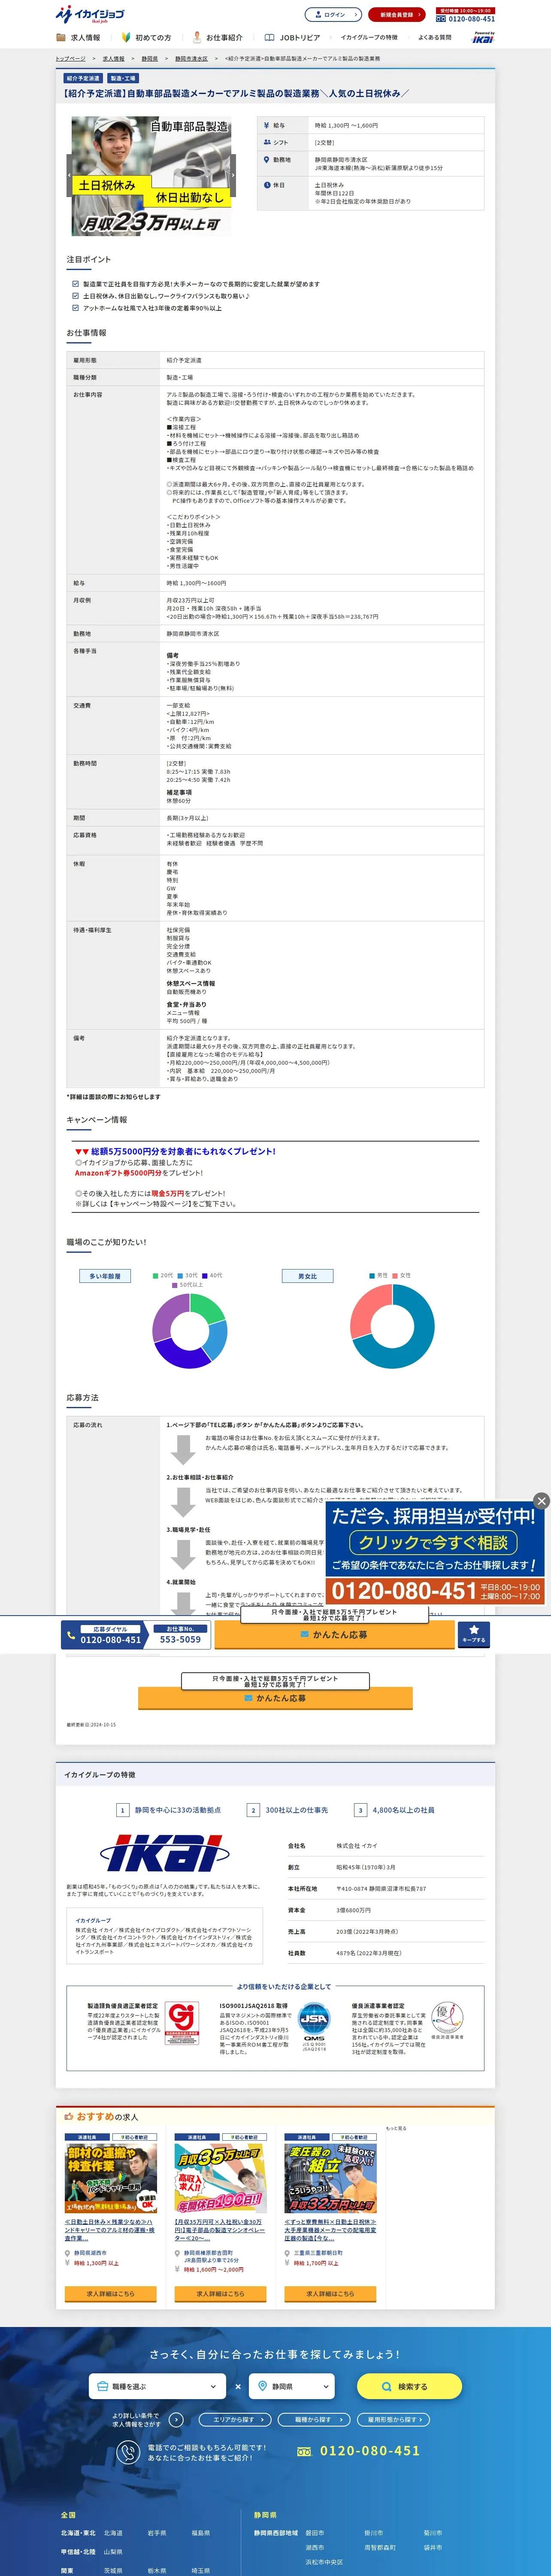Screen dimensions: 551x2576
Task: Open the イカイジョブ site logo
Action: click(x=90, y=14)
